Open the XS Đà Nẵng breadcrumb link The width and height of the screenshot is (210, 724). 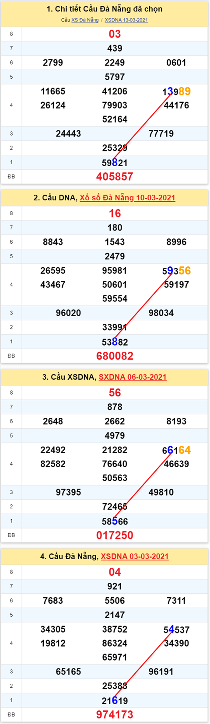pyautogui.click(x=85, y=20)
